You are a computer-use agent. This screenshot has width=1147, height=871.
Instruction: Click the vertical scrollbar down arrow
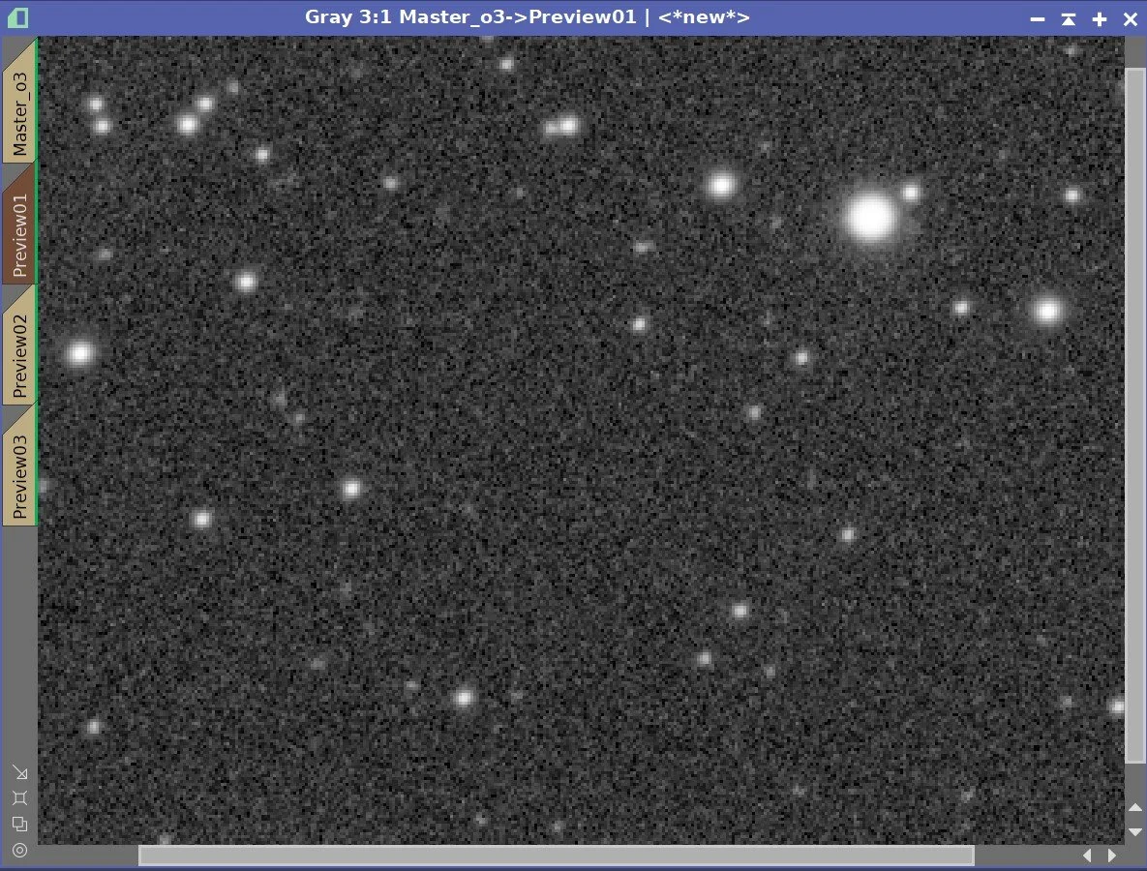1134,831
